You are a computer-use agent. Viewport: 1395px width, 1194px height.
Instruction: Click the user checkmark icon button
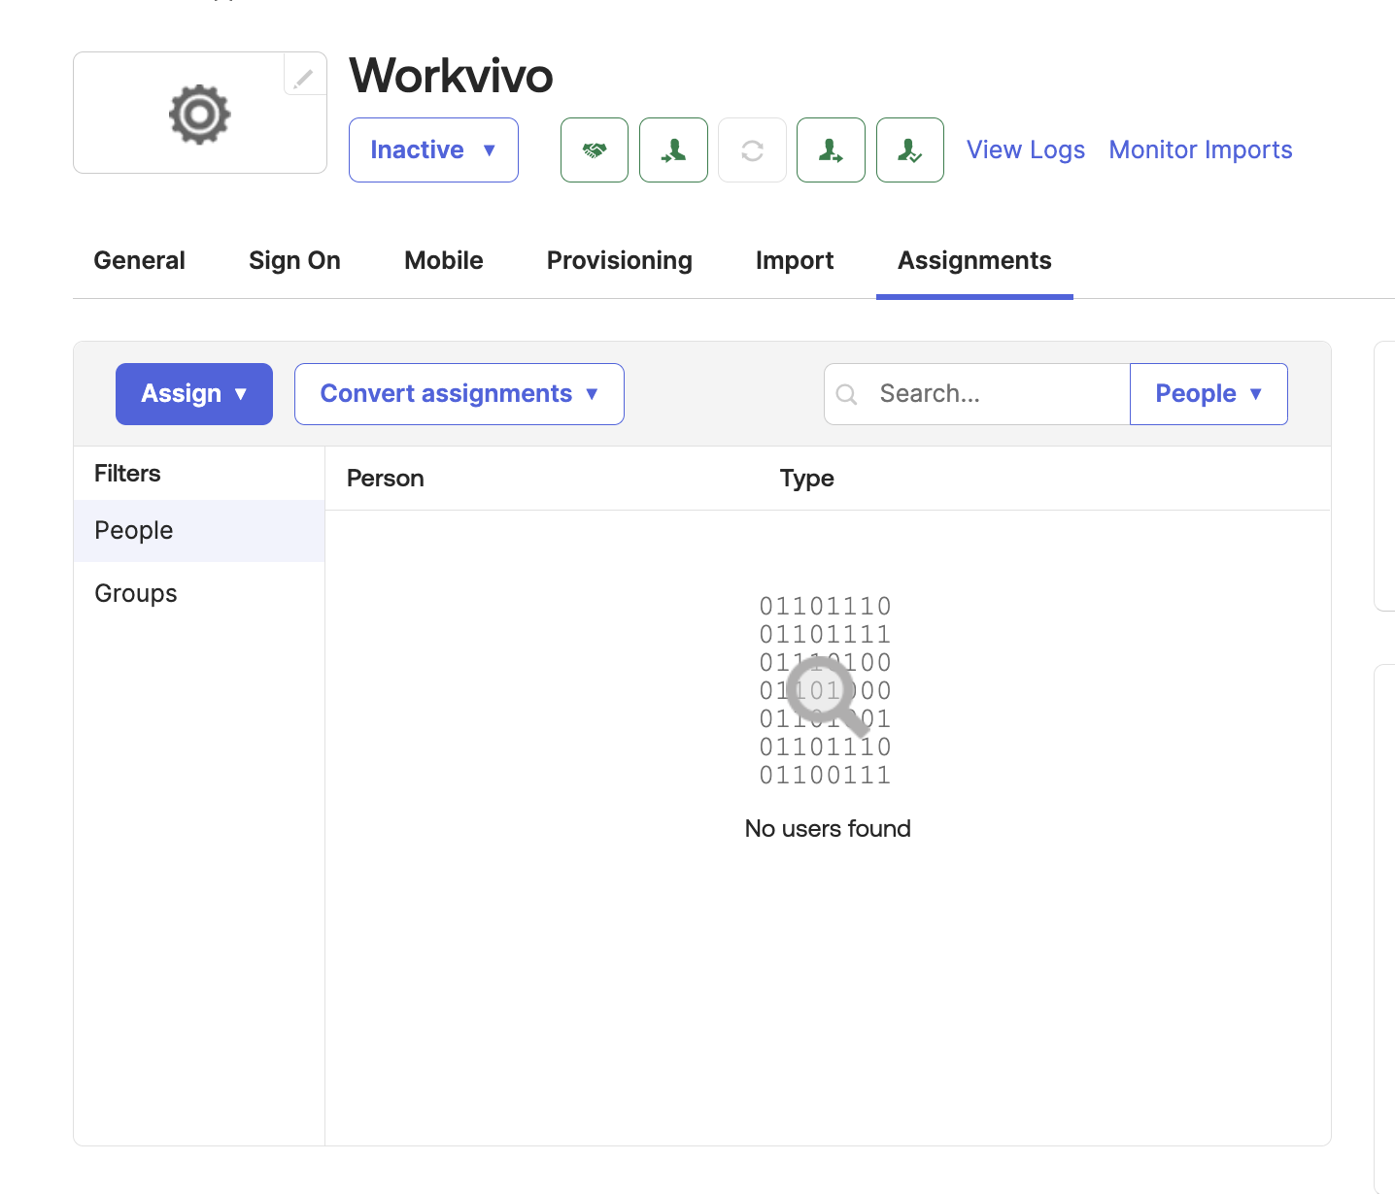click(910, 149)
